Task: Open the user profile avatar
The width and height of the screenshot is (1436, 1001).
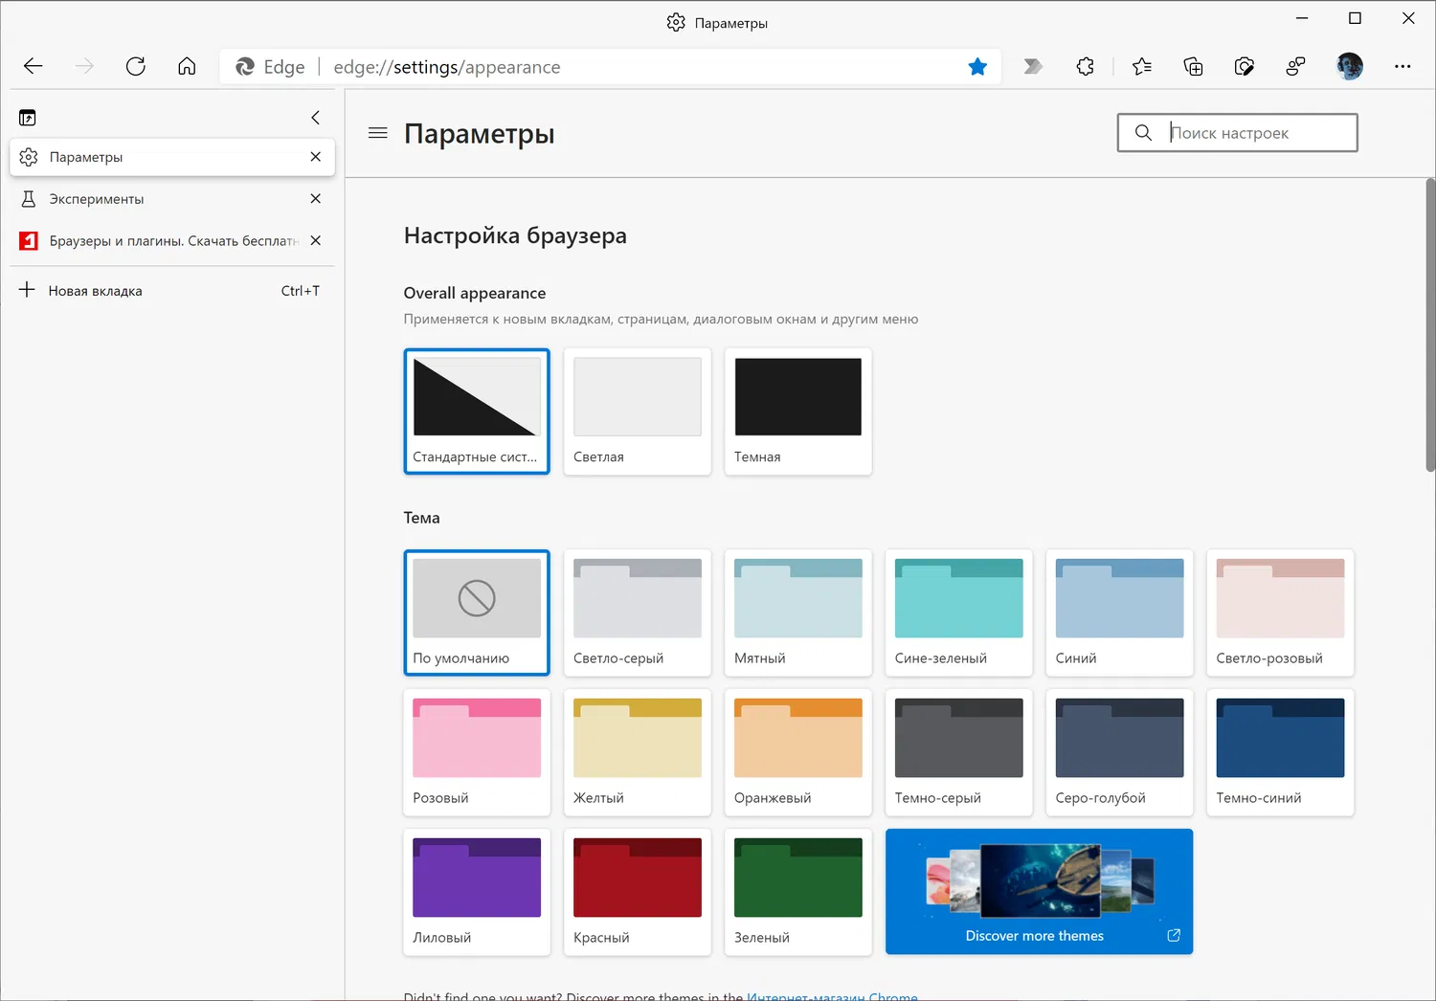Action: pyautogui.click(x=1350, y=66)
